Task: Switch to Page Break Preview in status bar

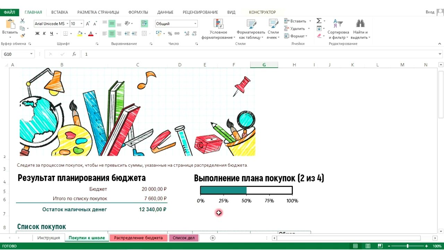Action: [380, 246]
